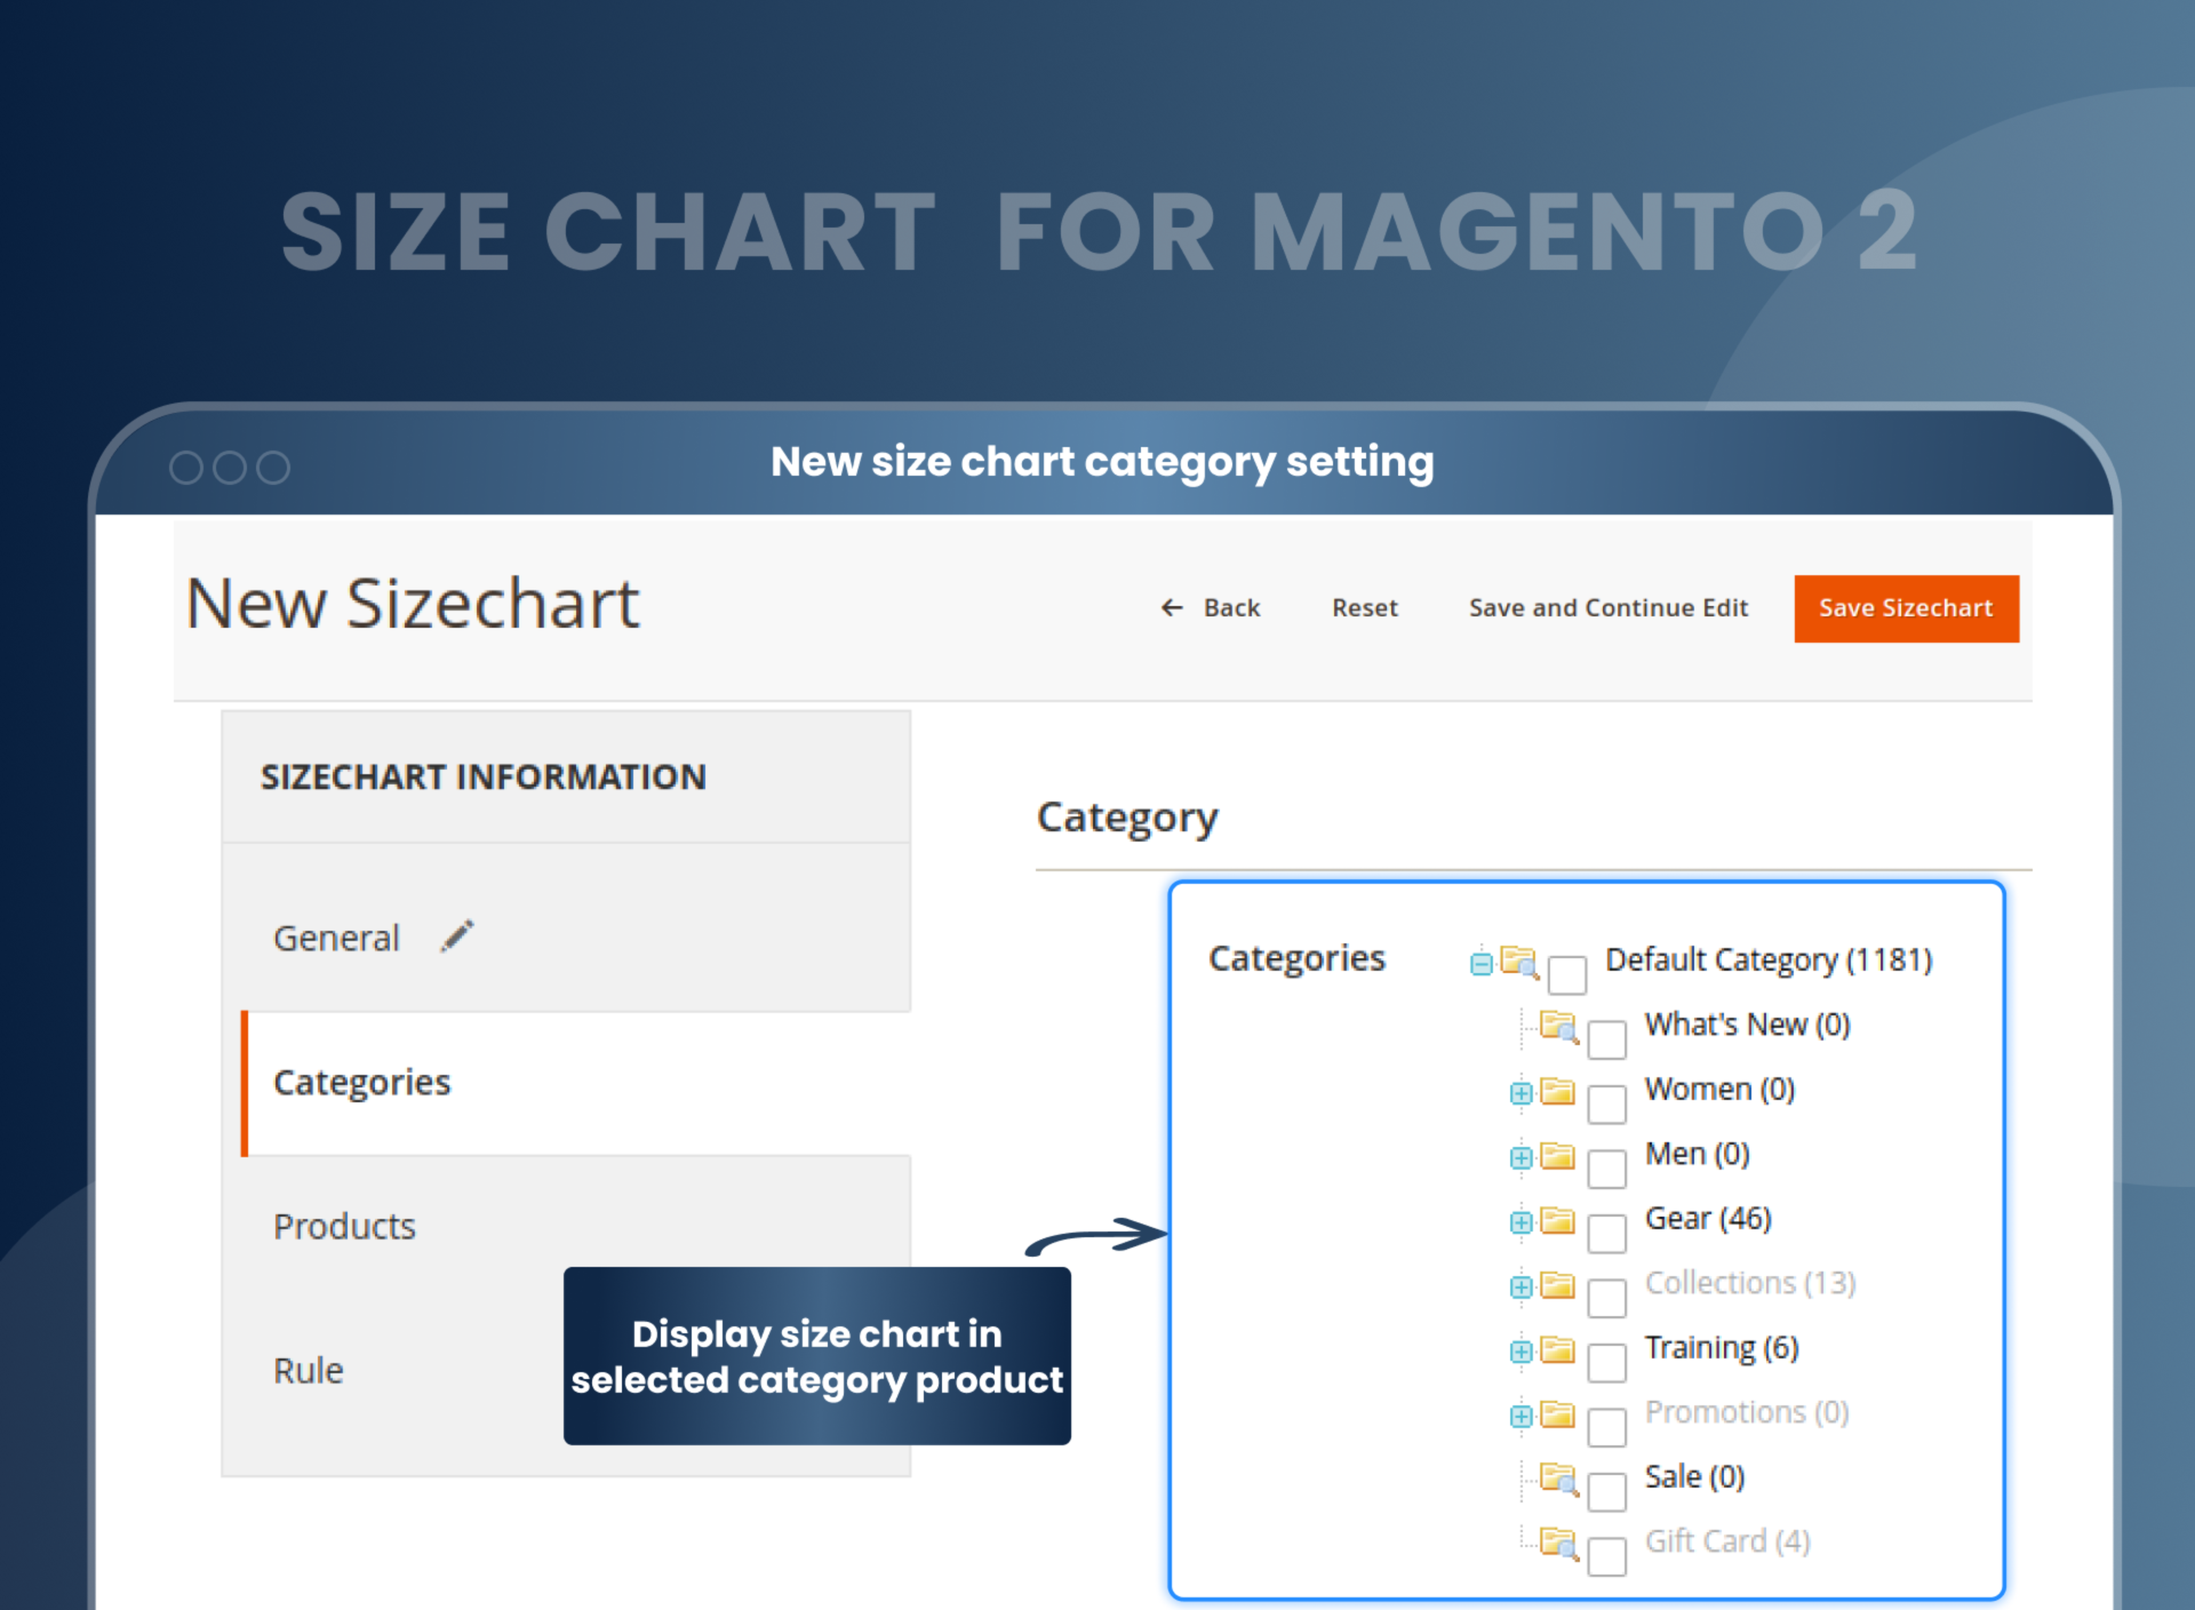
Task: Collapse Default Category using its minus icon
Action: (x=1482, y=963)
